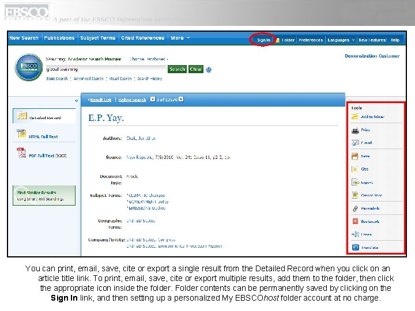
Task: Click the CLIMATIC changes subject term
Action: pyautogui.click(x=146, y=195)
